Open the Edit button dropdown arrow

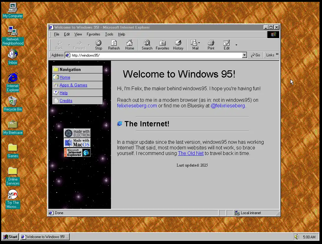pyautogui.click(x=236, y=45)
